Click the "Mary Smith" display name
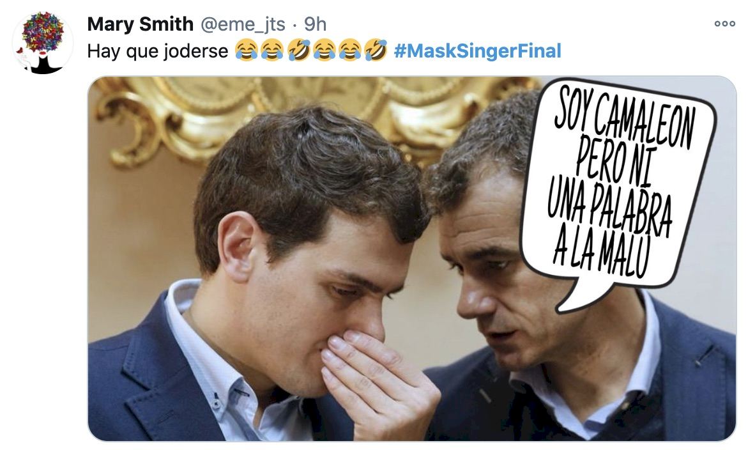This screenshot has height=450, width=755. pyautogui.click(x=140, y=24)
